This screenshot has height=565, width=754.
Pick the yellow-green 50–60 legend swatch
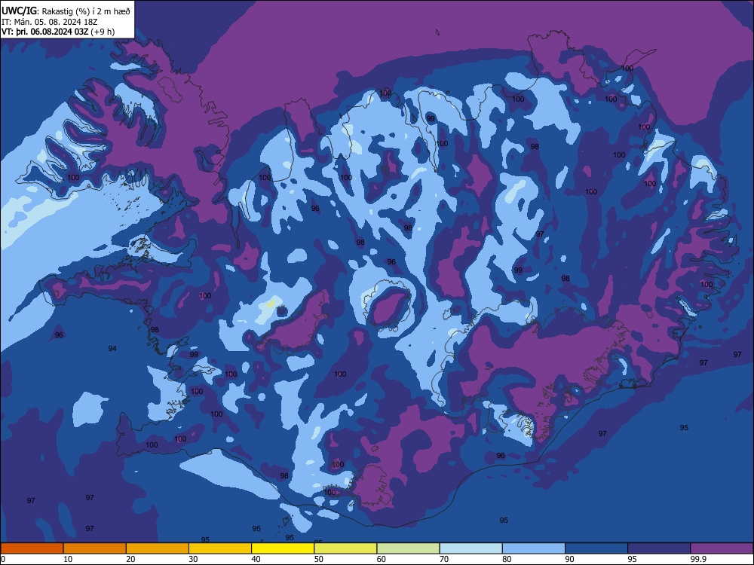coord(346,548)
